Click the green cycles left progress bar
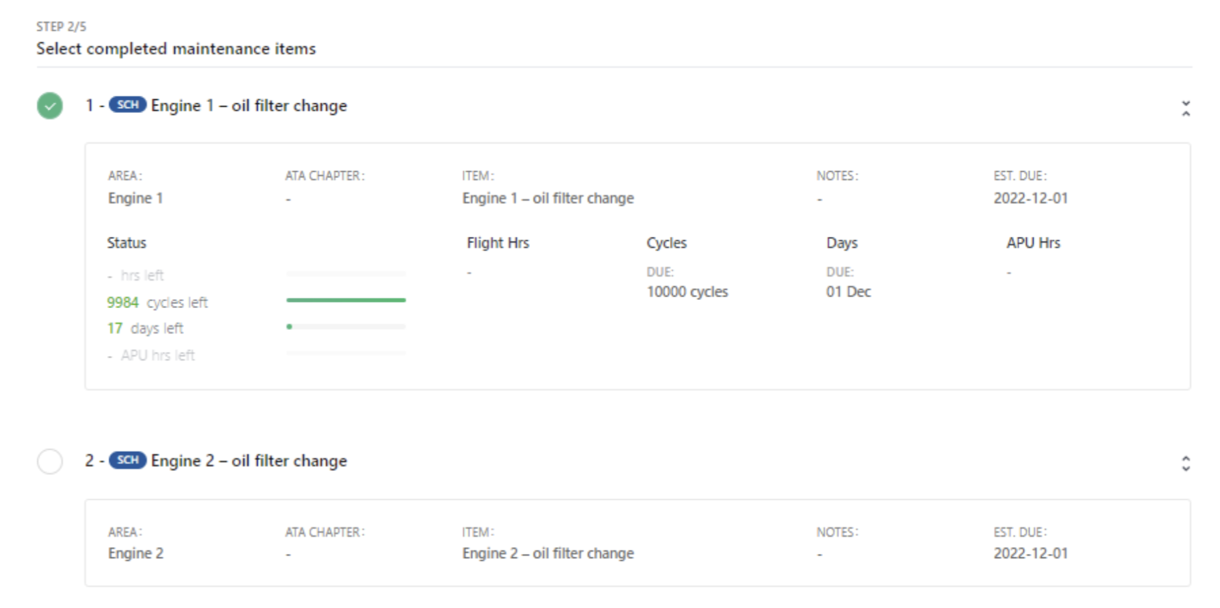Screen dimensions: 1220x608 point(346,300)
